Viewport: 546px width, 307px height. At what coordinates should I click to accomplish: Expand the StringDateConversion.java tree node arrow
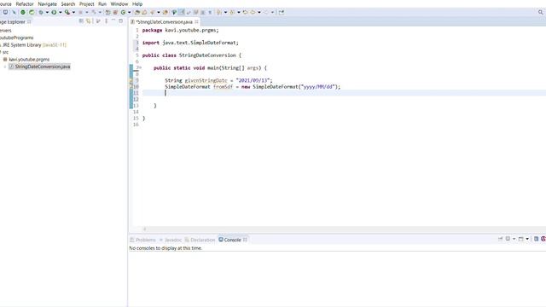(x=5, y=67)
